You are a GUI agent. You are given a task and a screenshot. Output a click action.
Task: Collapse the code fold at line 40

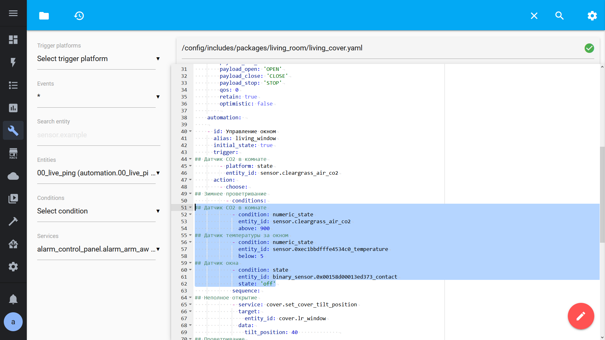tap(190, 131)
